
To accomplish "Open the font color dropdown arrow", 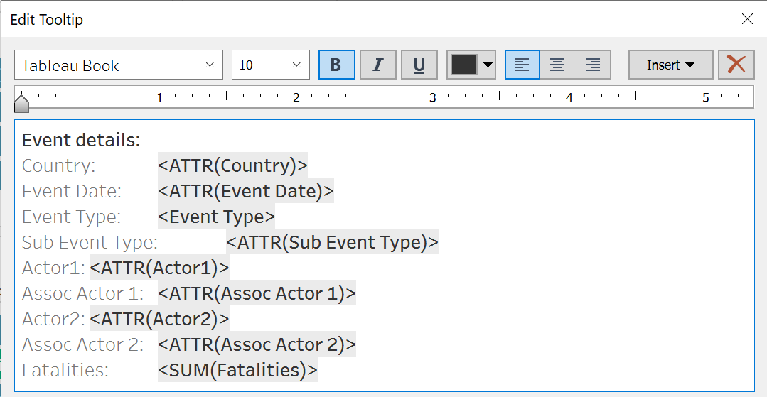I will click(x=488, y=65).
